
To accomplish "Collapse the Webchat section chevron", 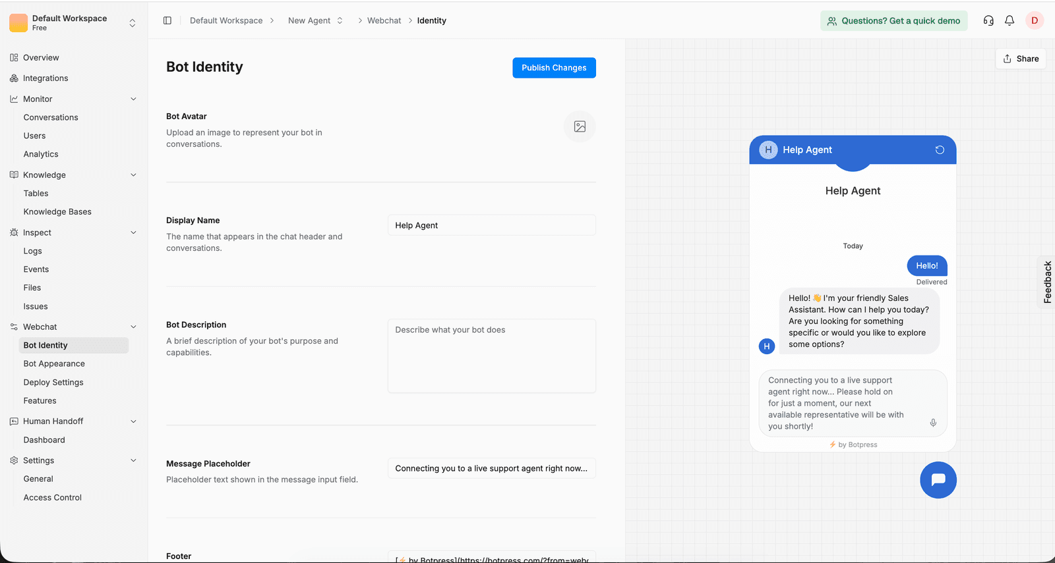I will pos(133,327).
